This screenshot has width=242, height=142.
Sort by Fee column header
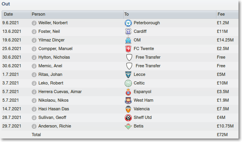(227, 14)
